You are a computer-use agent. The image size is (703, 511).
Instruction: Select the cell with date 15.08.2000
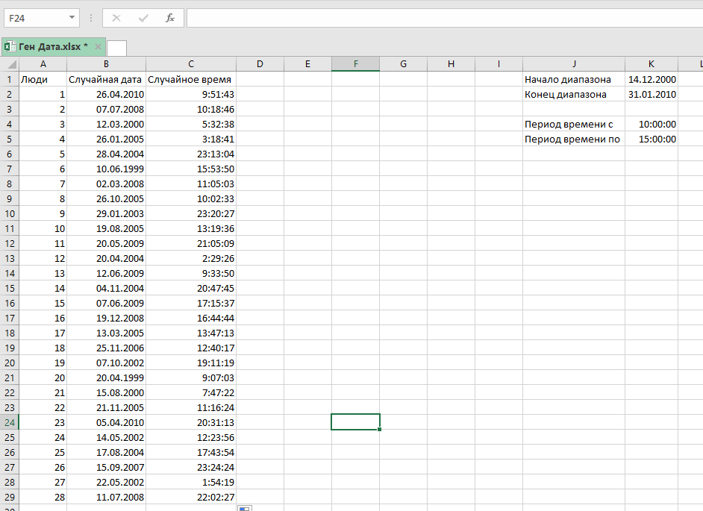(x=106, y=392)
